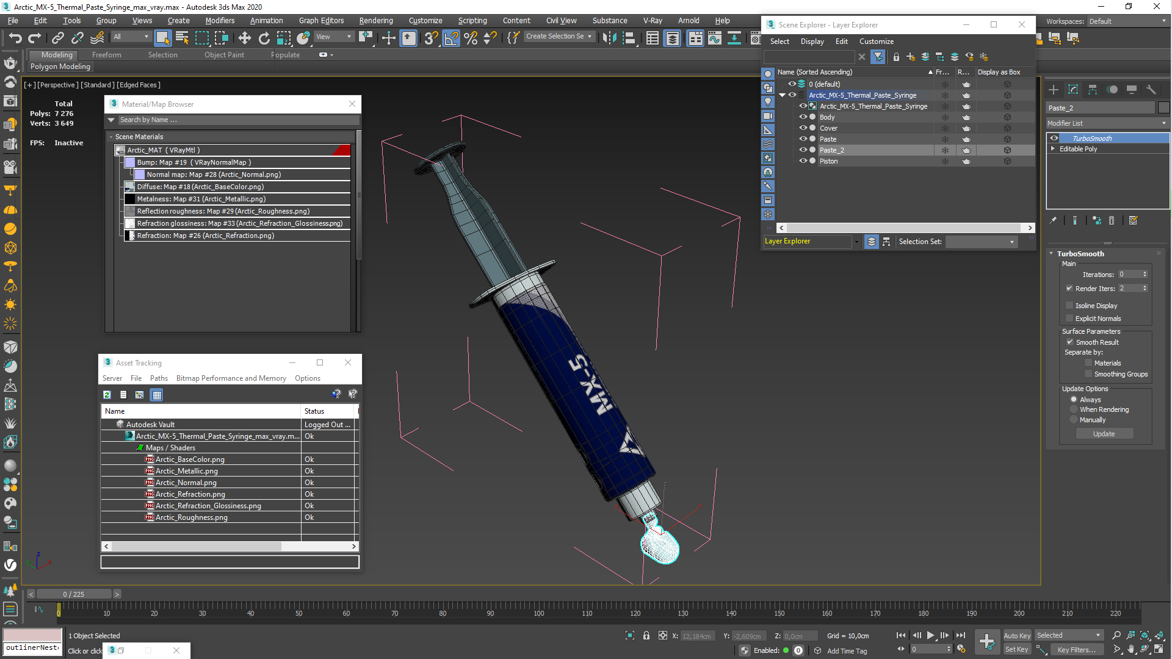Collapse the TurboSmooth rollout

pyautogui.click(x=1051, y=254)
